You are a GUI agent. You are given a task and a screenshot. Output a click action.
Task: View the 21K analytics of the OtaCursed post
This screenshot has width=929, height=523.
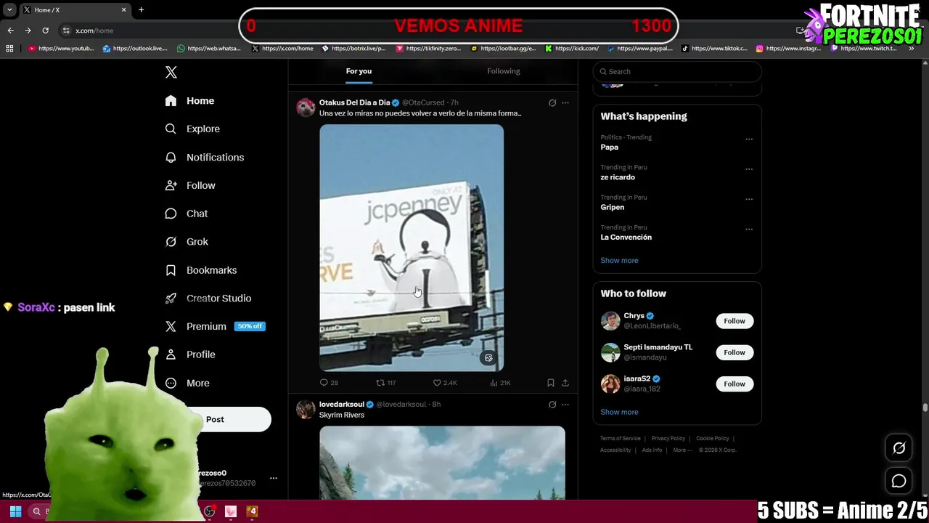500,383
